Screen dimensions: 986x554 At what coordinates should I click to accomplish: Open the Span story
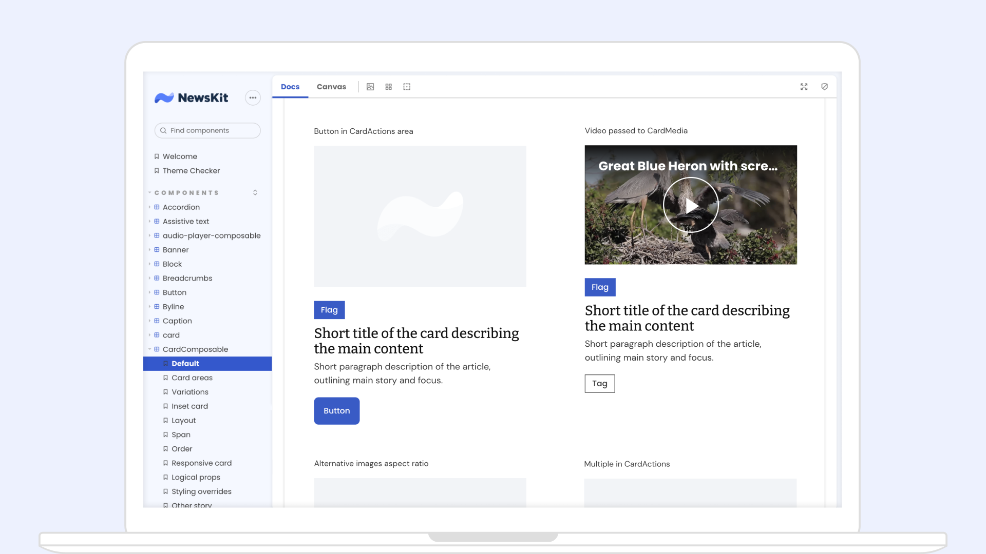click(181, 434)
